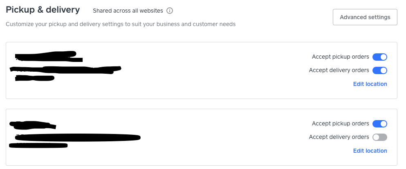Click the Shared across all websites text
The image size is (406, 169).
[128, 11]
